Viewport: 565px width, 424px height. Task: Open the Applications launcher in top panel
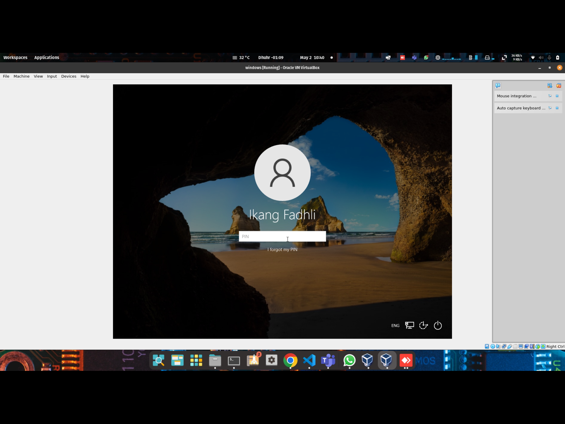coord(47,57)
